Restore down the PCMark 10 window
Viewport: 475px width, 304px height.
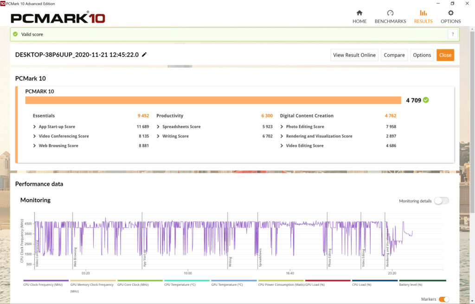pos(452,4)
